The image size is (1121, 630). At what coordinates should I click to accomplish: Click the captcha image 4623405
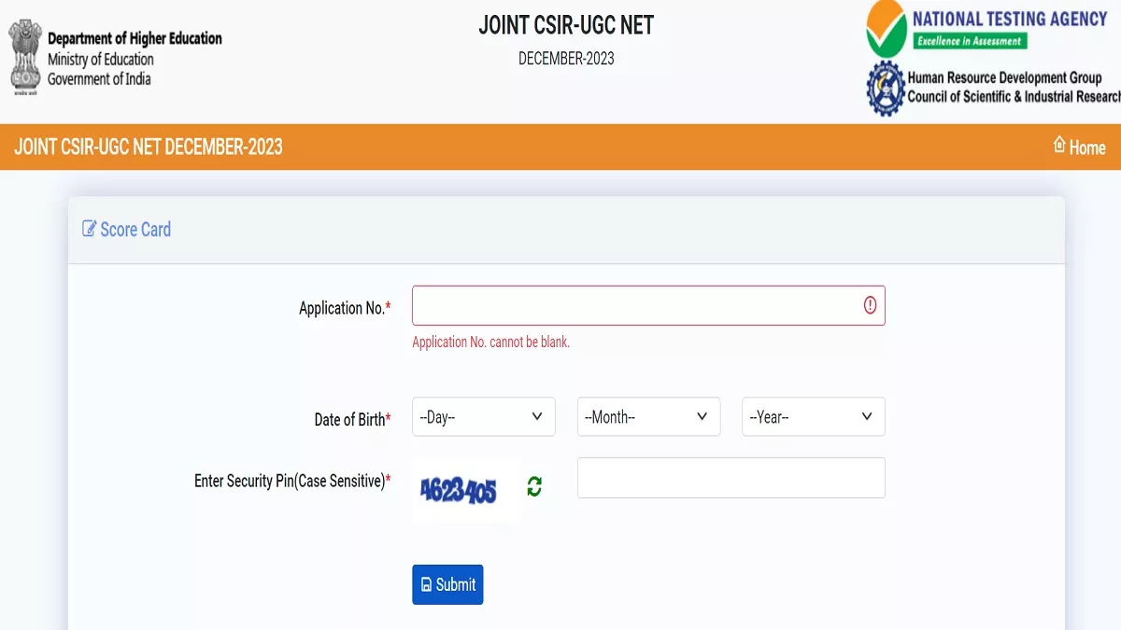coord(458,489)
